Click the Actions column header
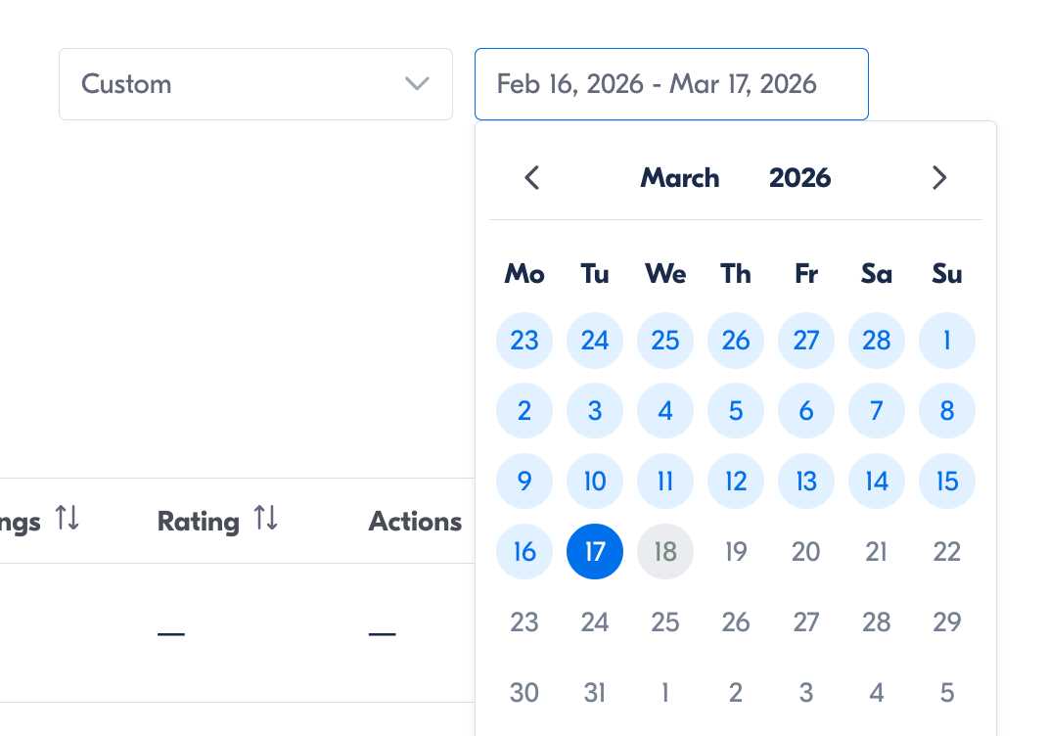The width and height of the screenshot is (1047, 736). pyautogui.click(x=415, y=522)
